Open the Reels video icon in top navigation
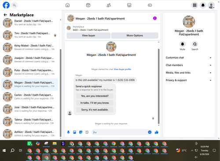The width and height of the screenshot is (220, 161). click(88, 5)
